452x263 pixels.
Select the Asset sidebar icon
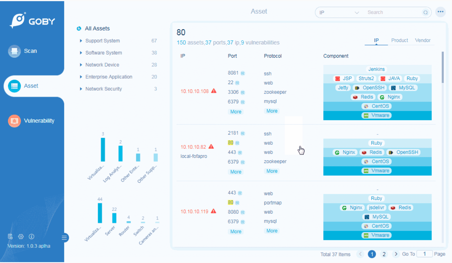(x=14, y=86)
